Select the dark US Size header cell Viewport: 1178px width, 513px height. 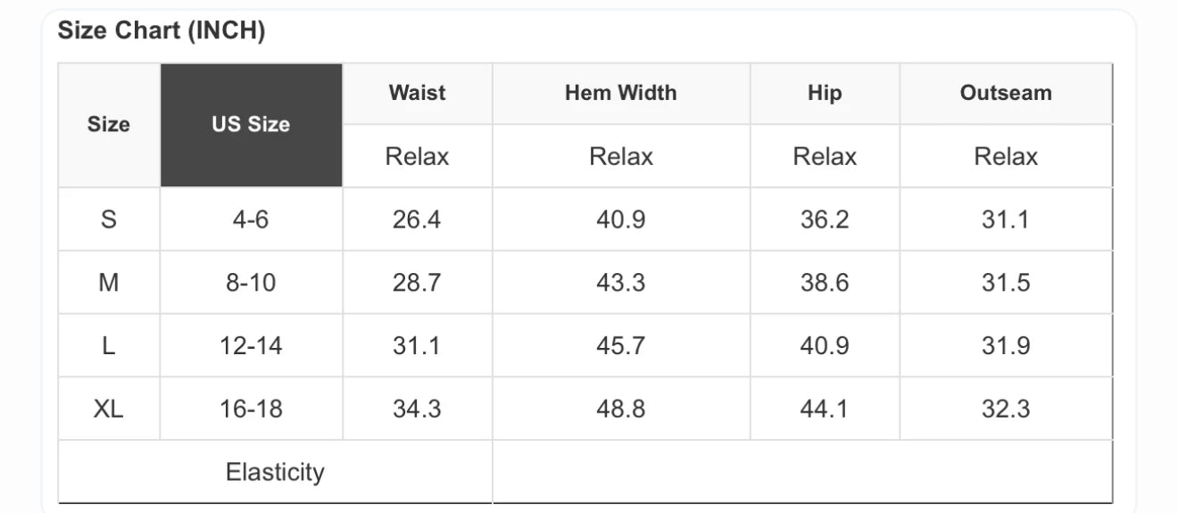[251, 125]
